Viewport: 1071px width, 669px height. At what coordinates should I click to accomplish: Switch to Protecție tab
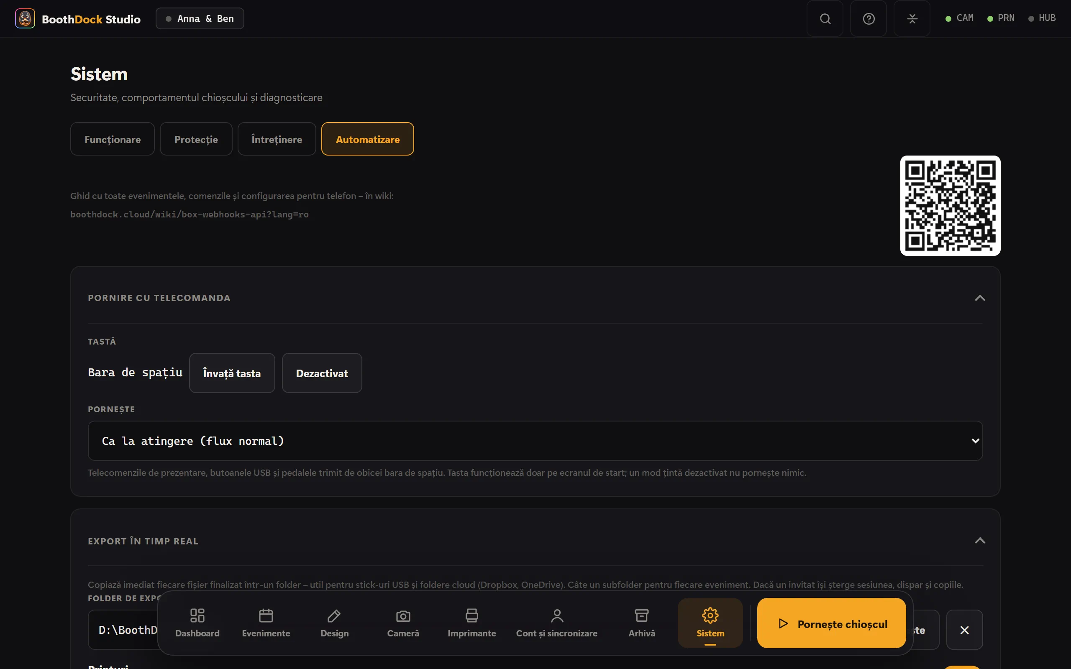(x=196, y=139)
